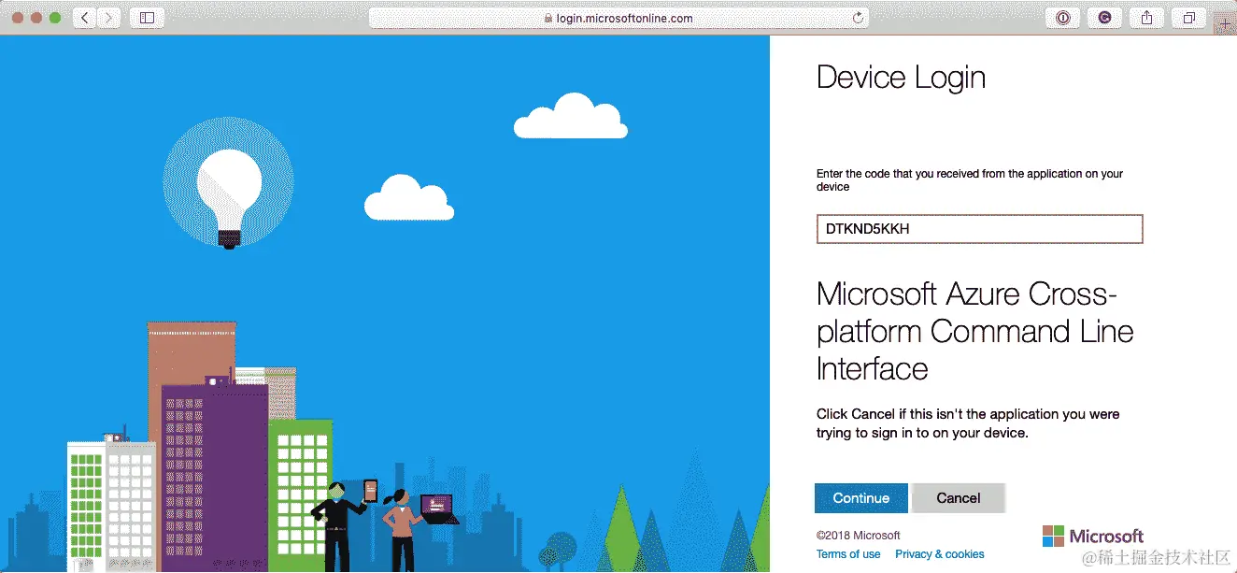Click the Microsoft logo

click(x=1093, y=537)
